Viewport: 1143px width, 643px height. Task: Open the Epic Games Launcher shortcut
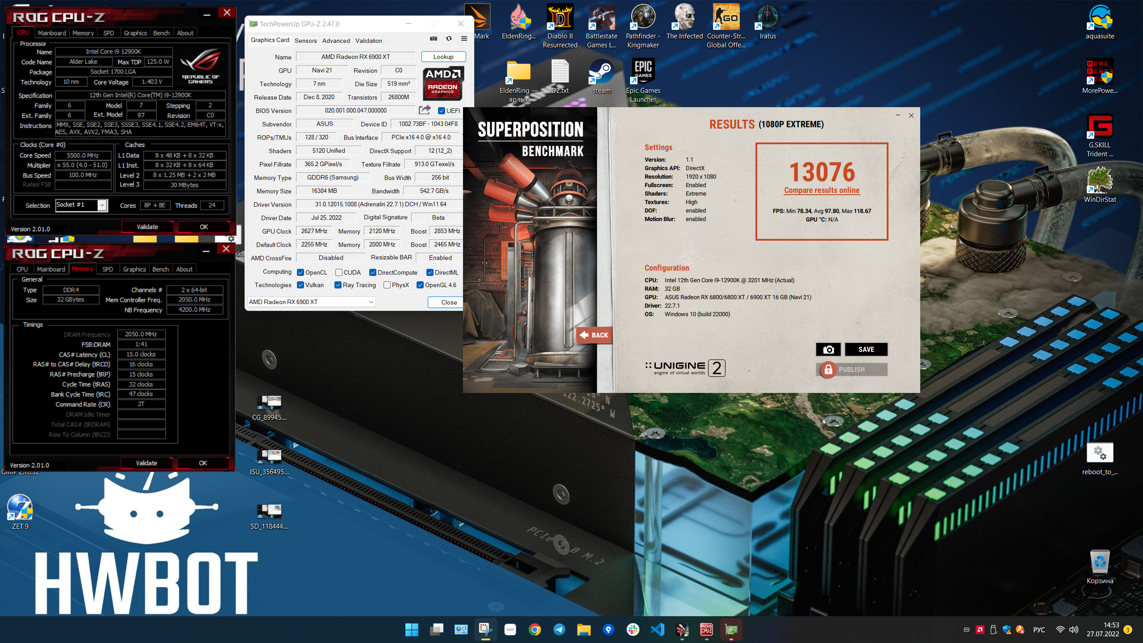(643, 80)
